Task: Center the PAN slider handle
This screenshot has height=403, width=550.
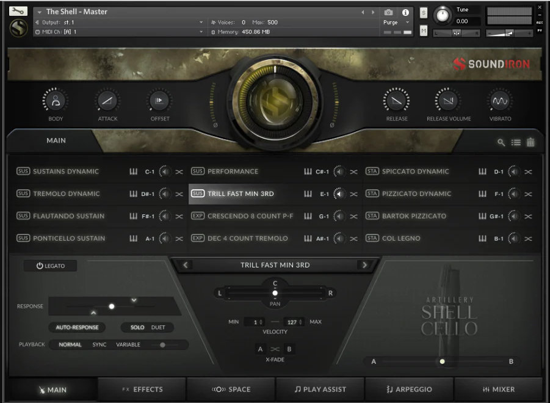Action: point(275,293)
